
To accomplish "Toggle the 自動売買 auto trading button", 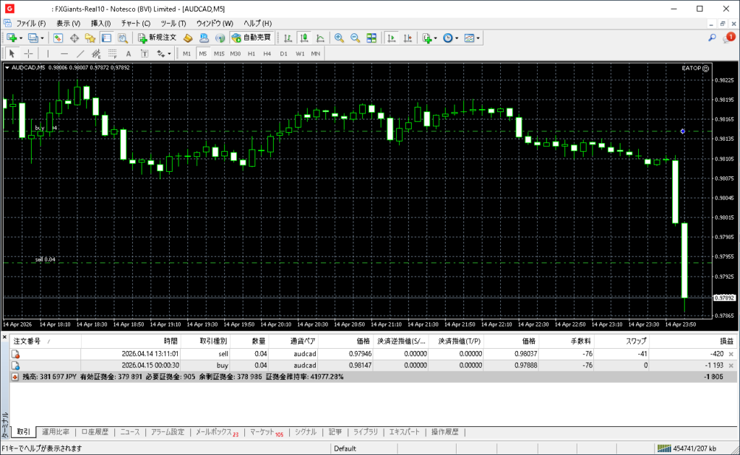I will (251, 38).
